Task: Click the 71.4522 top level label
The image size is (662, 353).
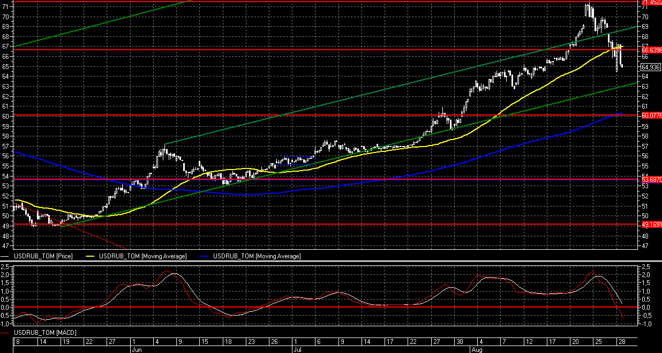Action: 651,3
